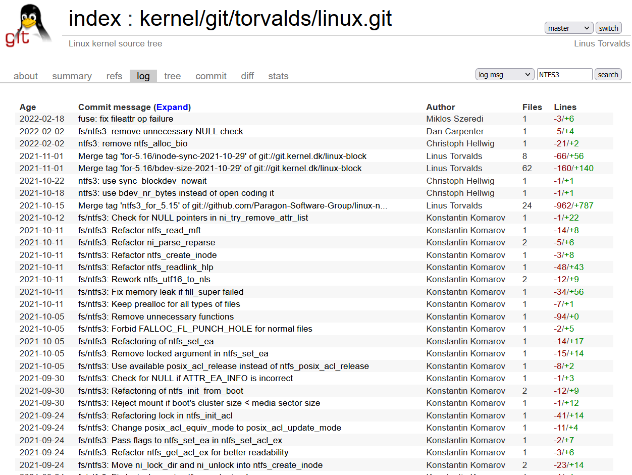Open kernel/git/torvalds/linux.git header link
632x475 pixels.
point(266,19)
